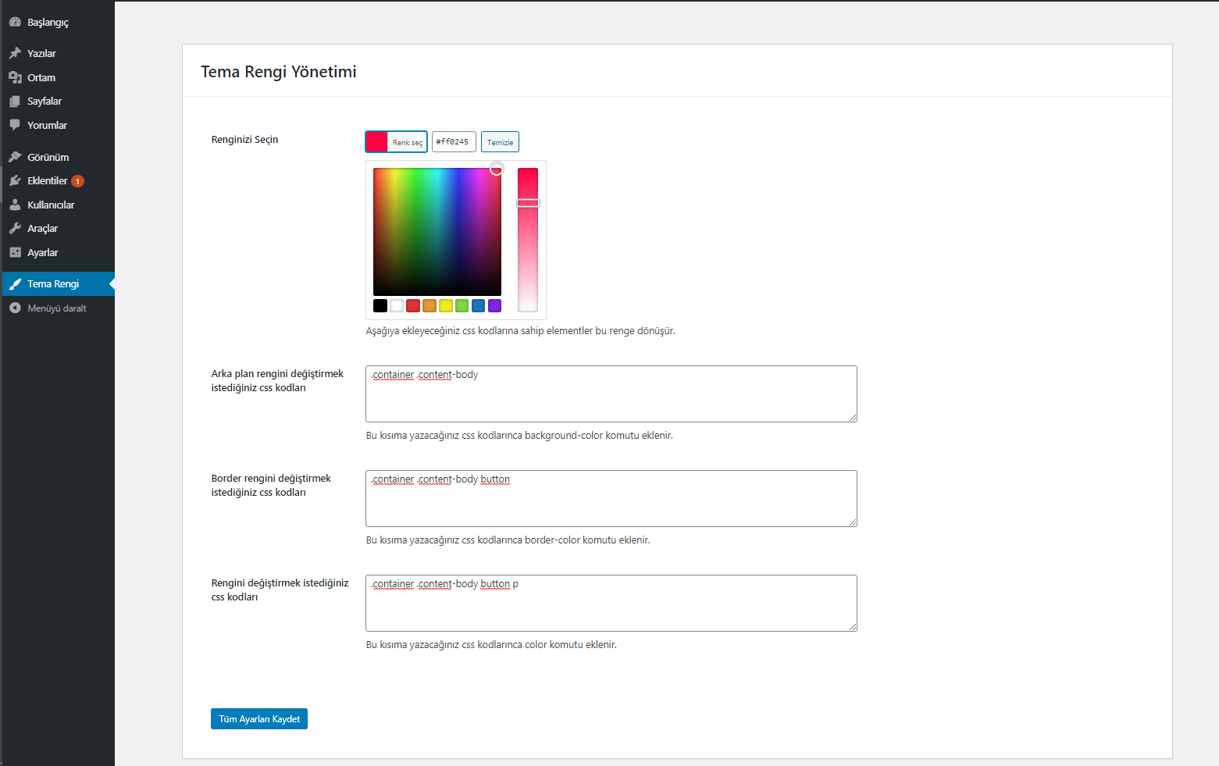Open the Ayarlar settings icon

pos(15,252)
